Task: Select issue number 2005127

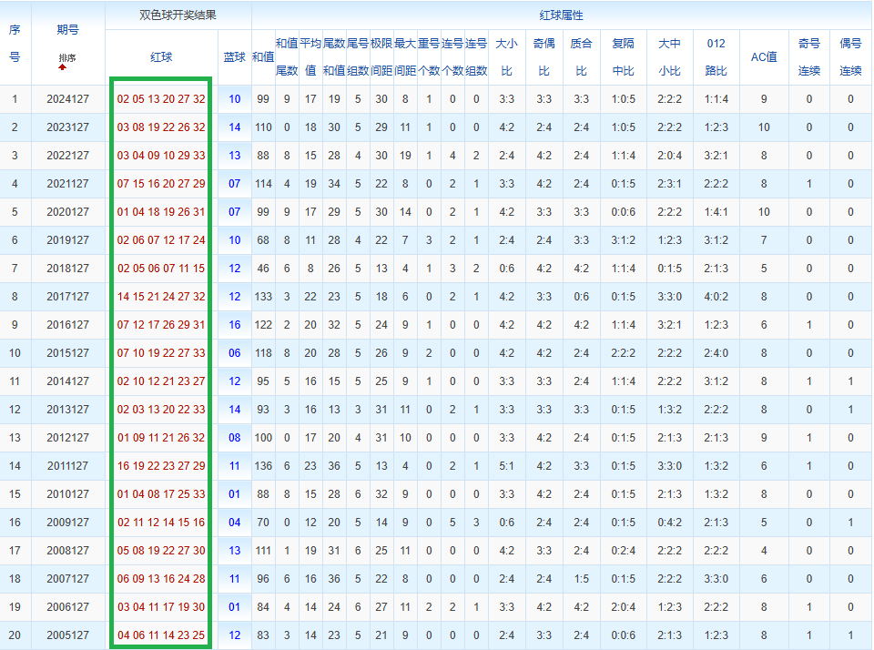Action: coord(68,635)
